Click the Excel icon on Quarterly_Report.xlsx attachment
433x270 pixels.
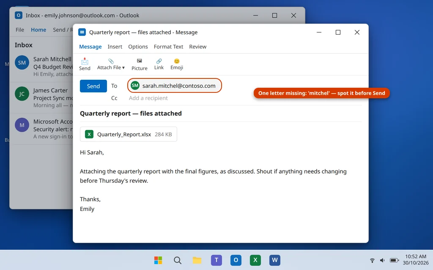89,134
